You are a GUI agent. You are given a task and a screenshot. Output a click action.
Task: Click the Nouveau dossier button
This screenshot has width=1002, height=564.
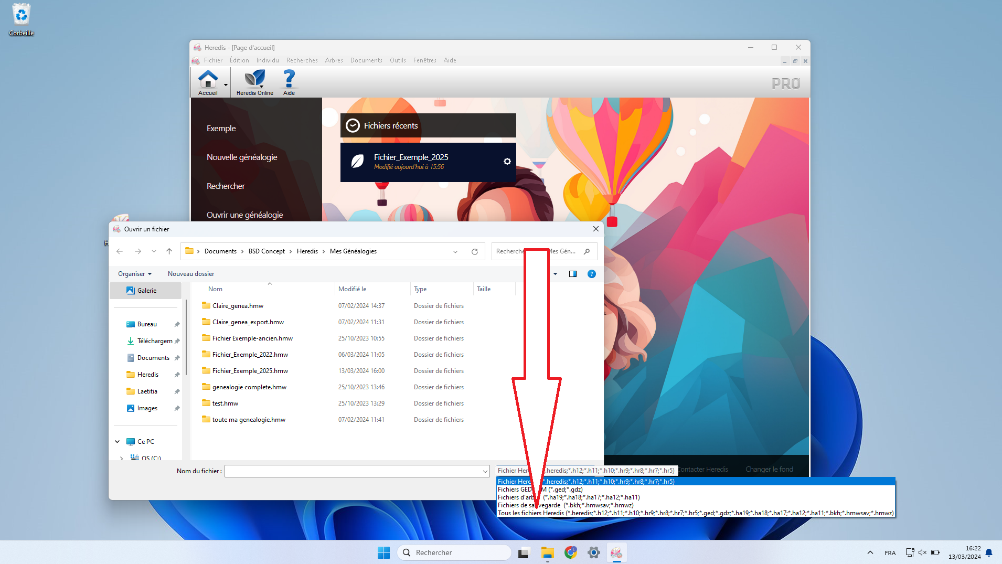191,274
